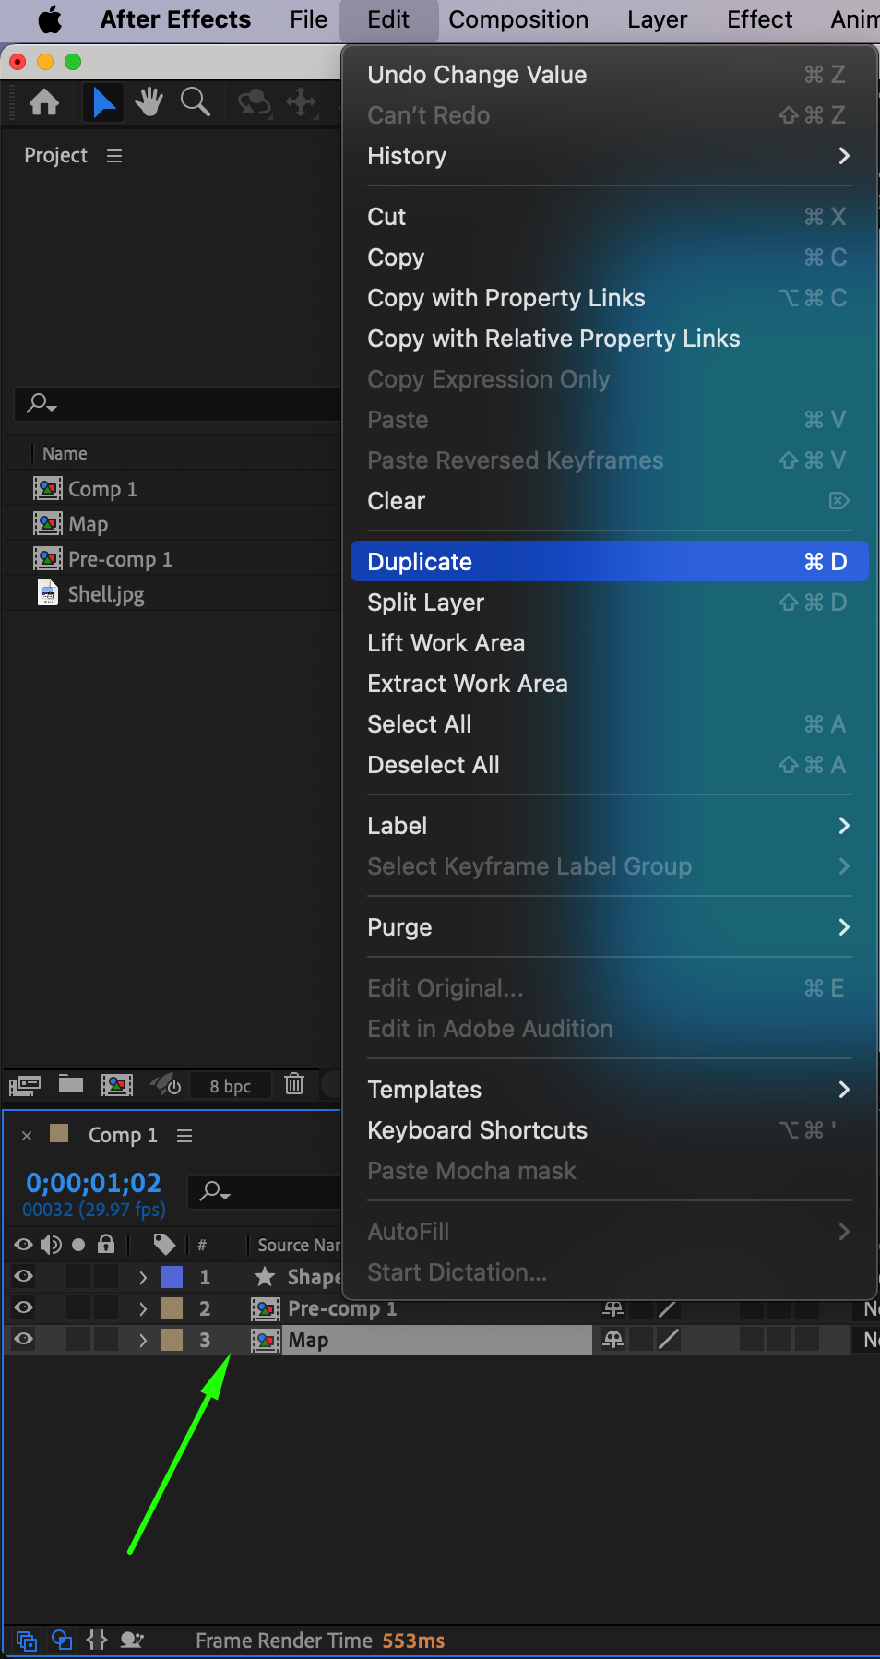Click the Home icon in toolbar

(44, 102)
